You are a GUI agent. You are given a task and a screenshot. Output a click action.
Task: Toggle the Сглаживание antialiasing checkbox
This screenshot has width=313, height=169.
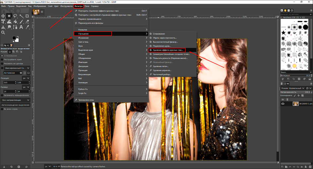[x=2, y=56]
